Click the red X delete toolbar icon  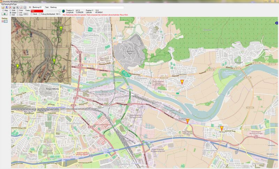click(x=10, y=7)
